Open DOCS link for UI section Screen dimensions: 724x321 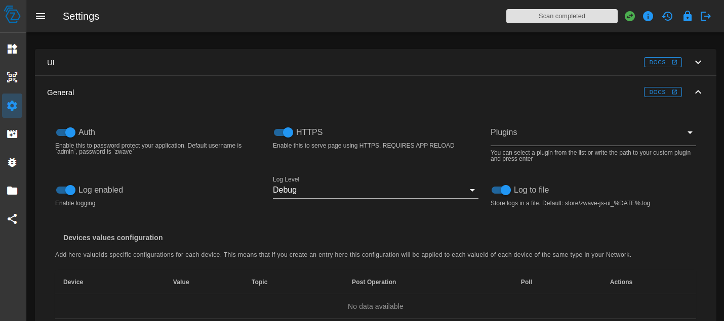pos(663,62)
